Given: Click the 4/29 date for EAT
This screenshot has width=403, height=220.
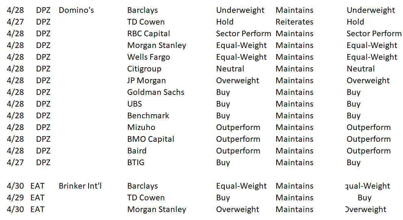Looking at the screenshot, I should click(15, 198).
